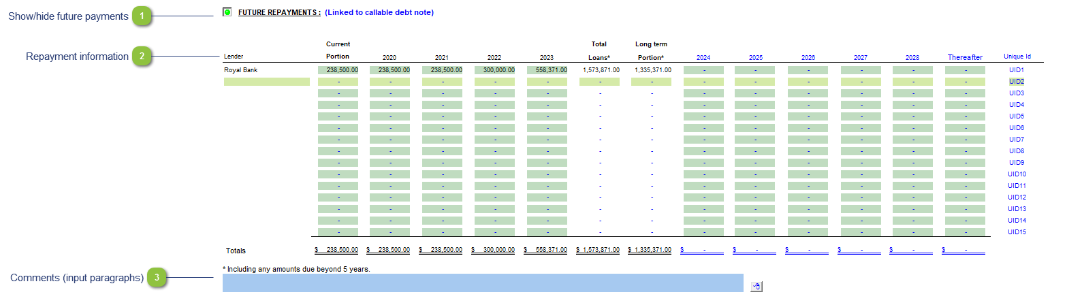This screenshot has width=1067, height=303.
Task: Open the Linked to callable debt note link
Action: pos(379,12)
